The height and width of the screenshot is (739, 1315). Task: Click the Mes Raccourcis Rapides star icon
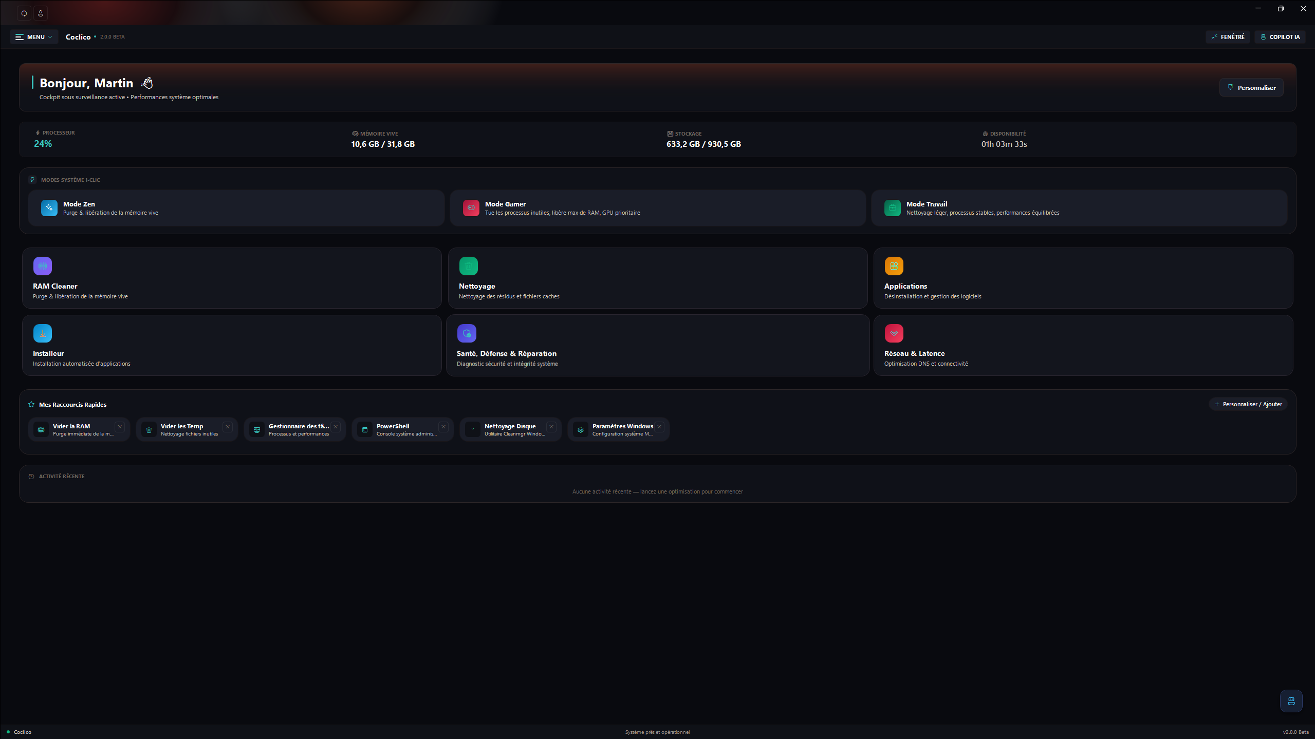31,405
